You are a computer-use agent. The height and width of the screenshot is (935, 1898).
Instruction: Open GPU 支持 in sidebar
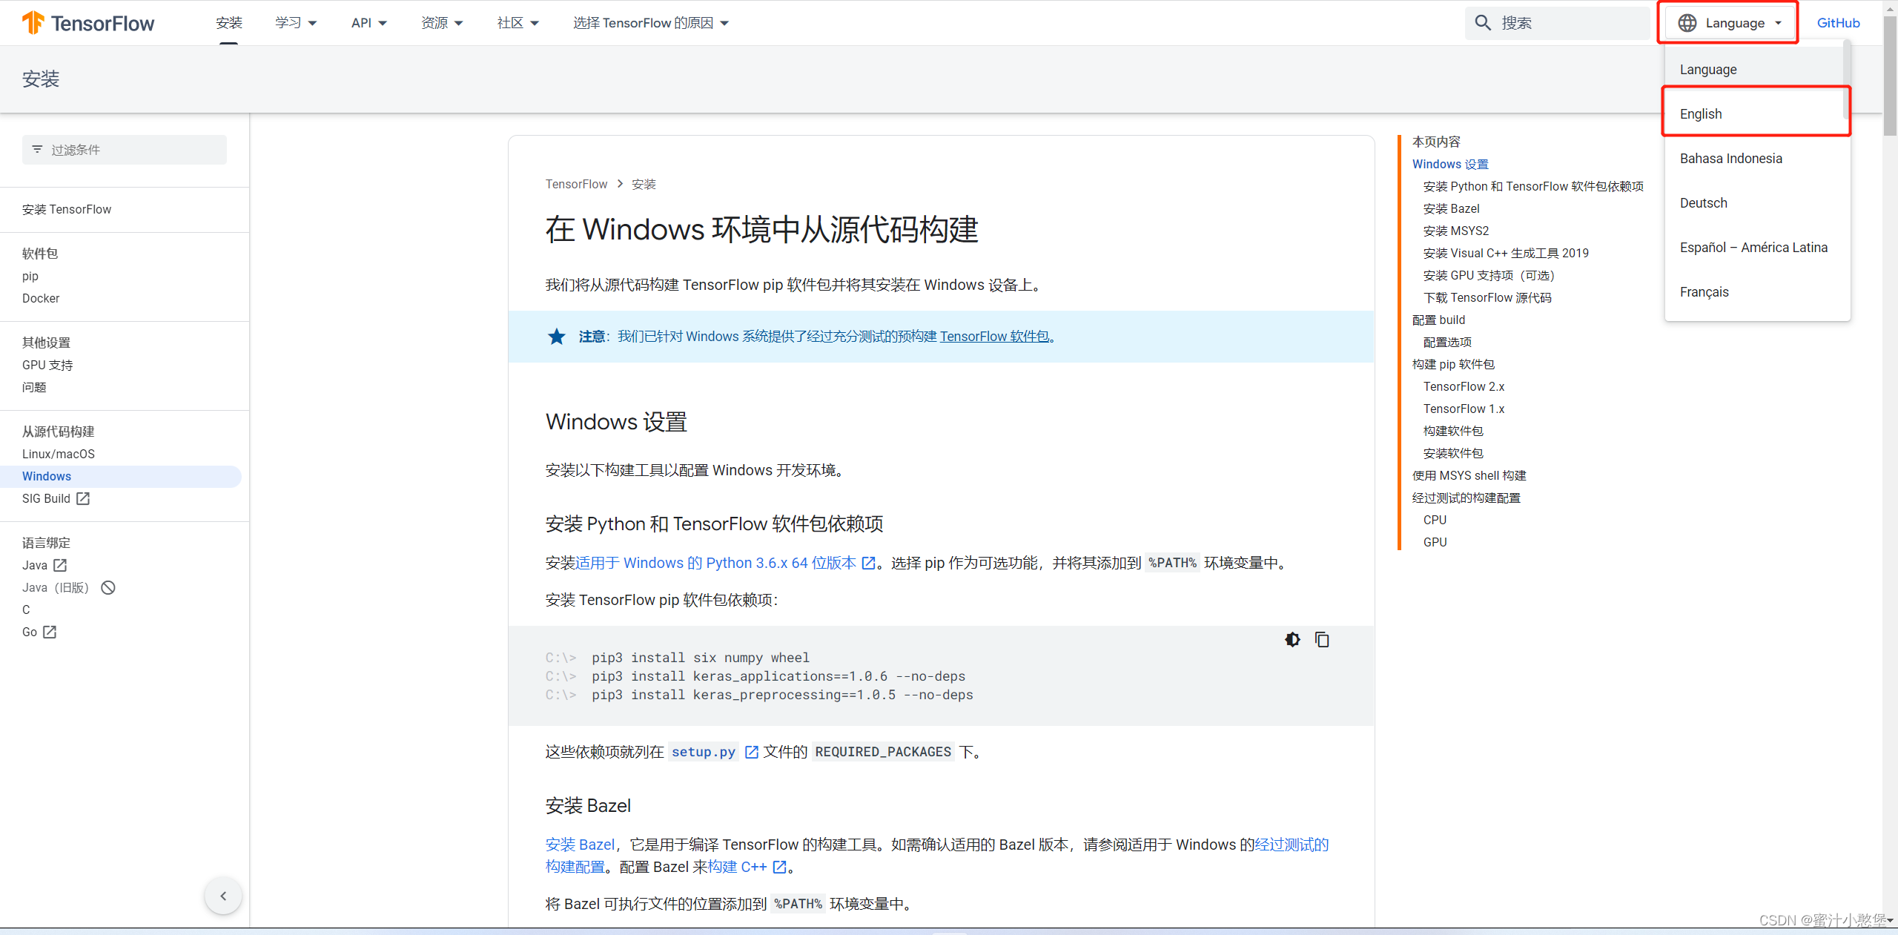click(x=47, y=365)
